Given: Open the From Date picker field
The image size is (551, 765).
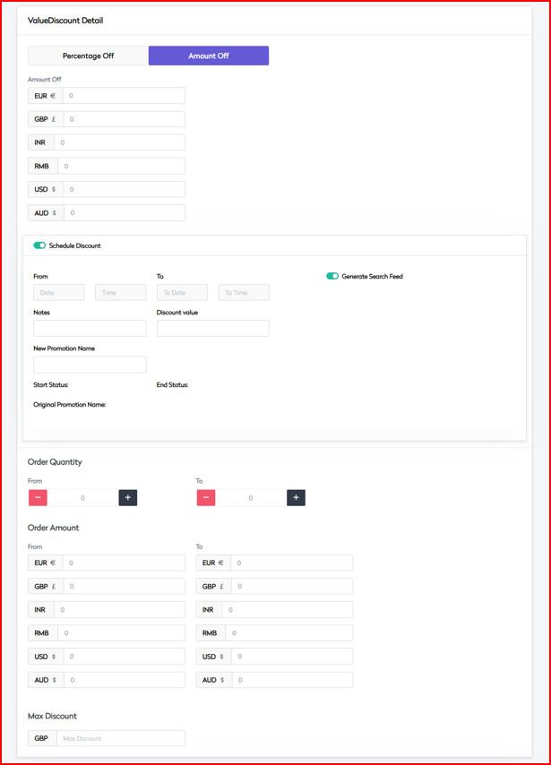Looking at the screenshot, I should point(59,293).
